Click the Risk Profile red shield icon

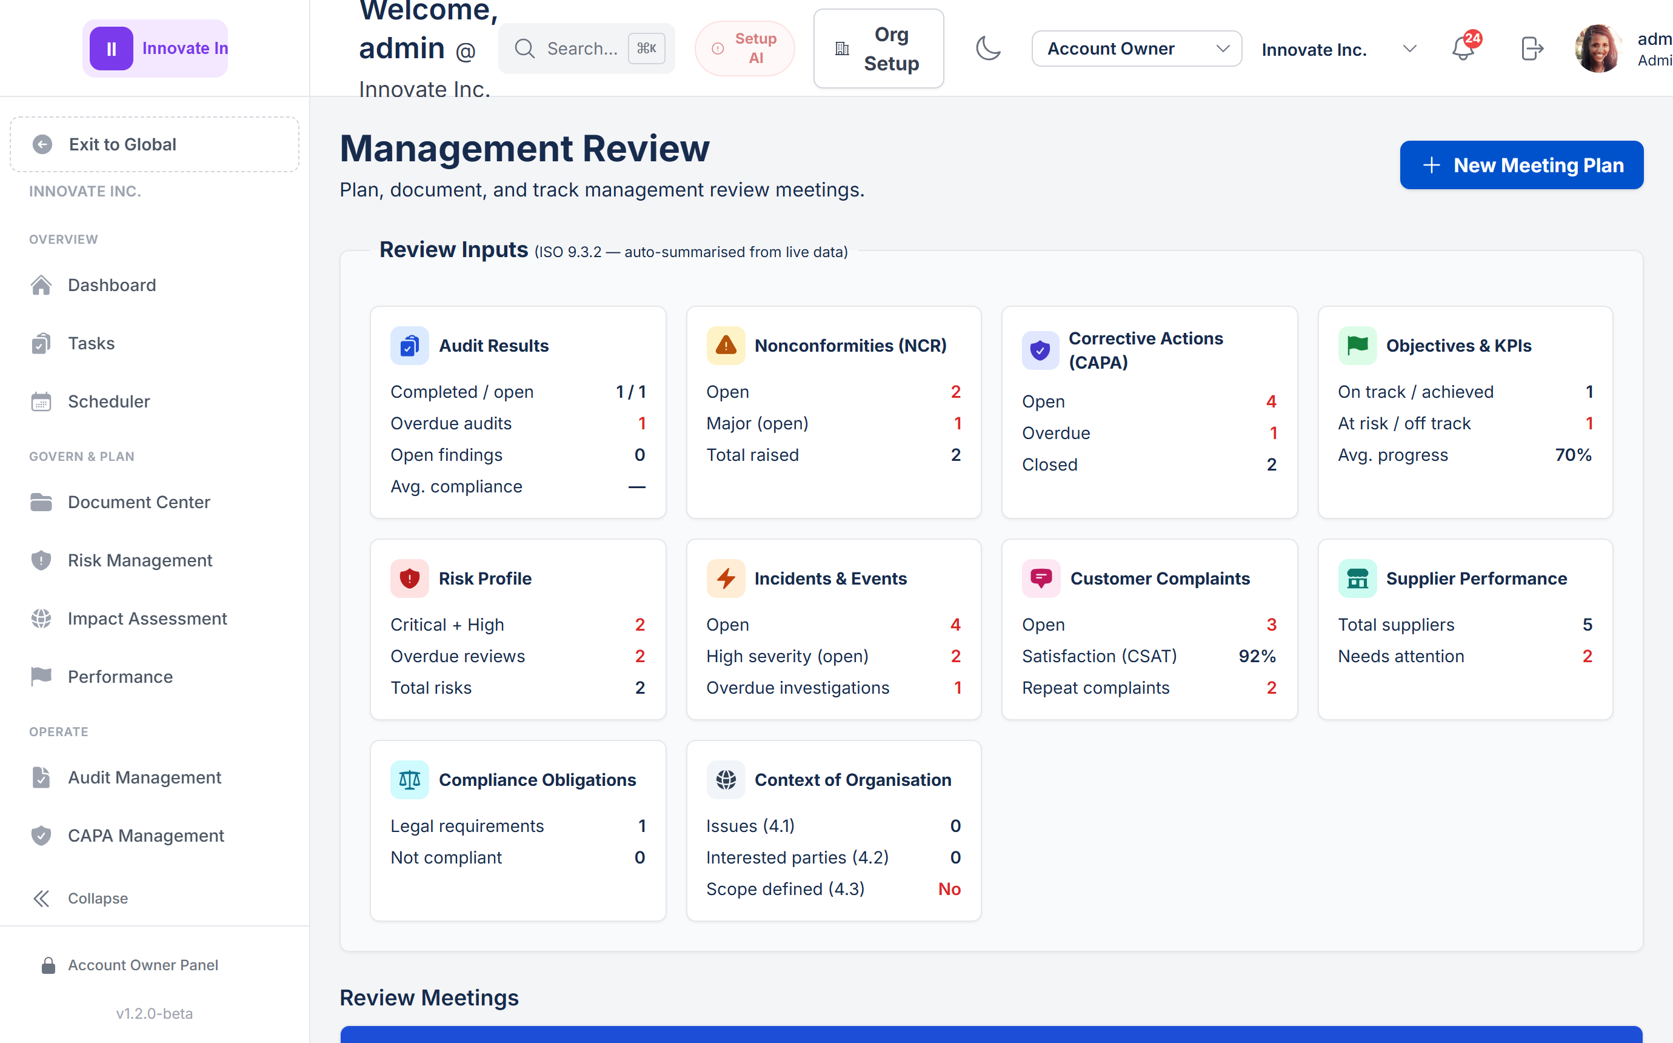pos(410,578)
